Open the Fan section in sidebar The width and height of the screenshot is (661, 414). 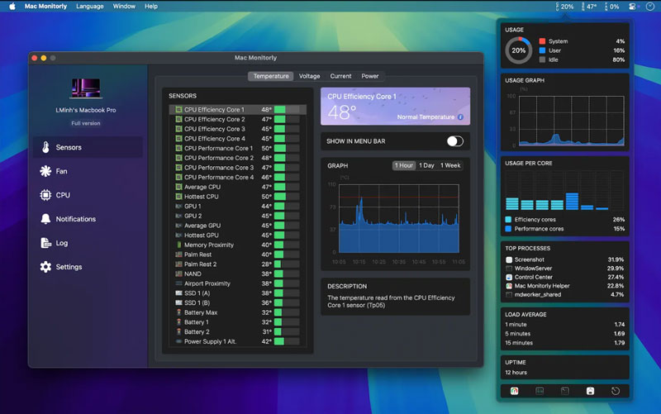(x=61, y=171)
